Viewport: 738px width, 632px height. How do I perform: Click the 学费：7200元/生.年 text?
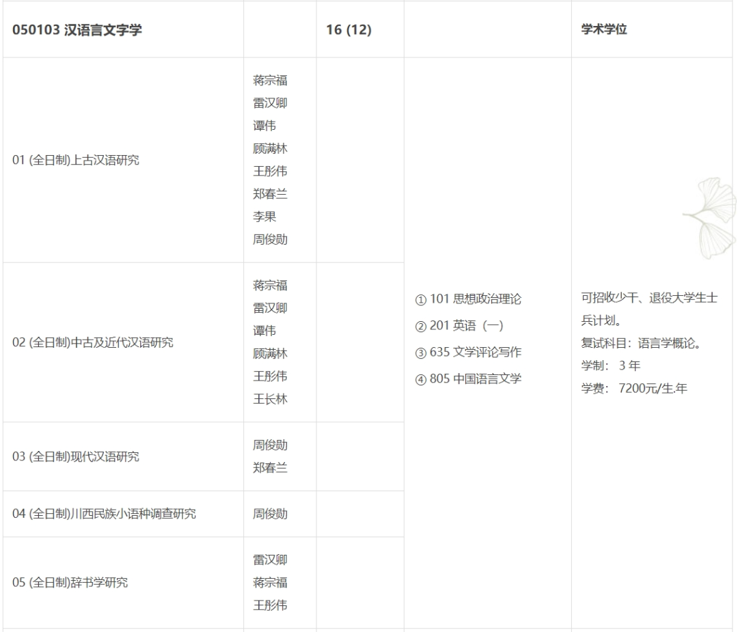[634, 388]
